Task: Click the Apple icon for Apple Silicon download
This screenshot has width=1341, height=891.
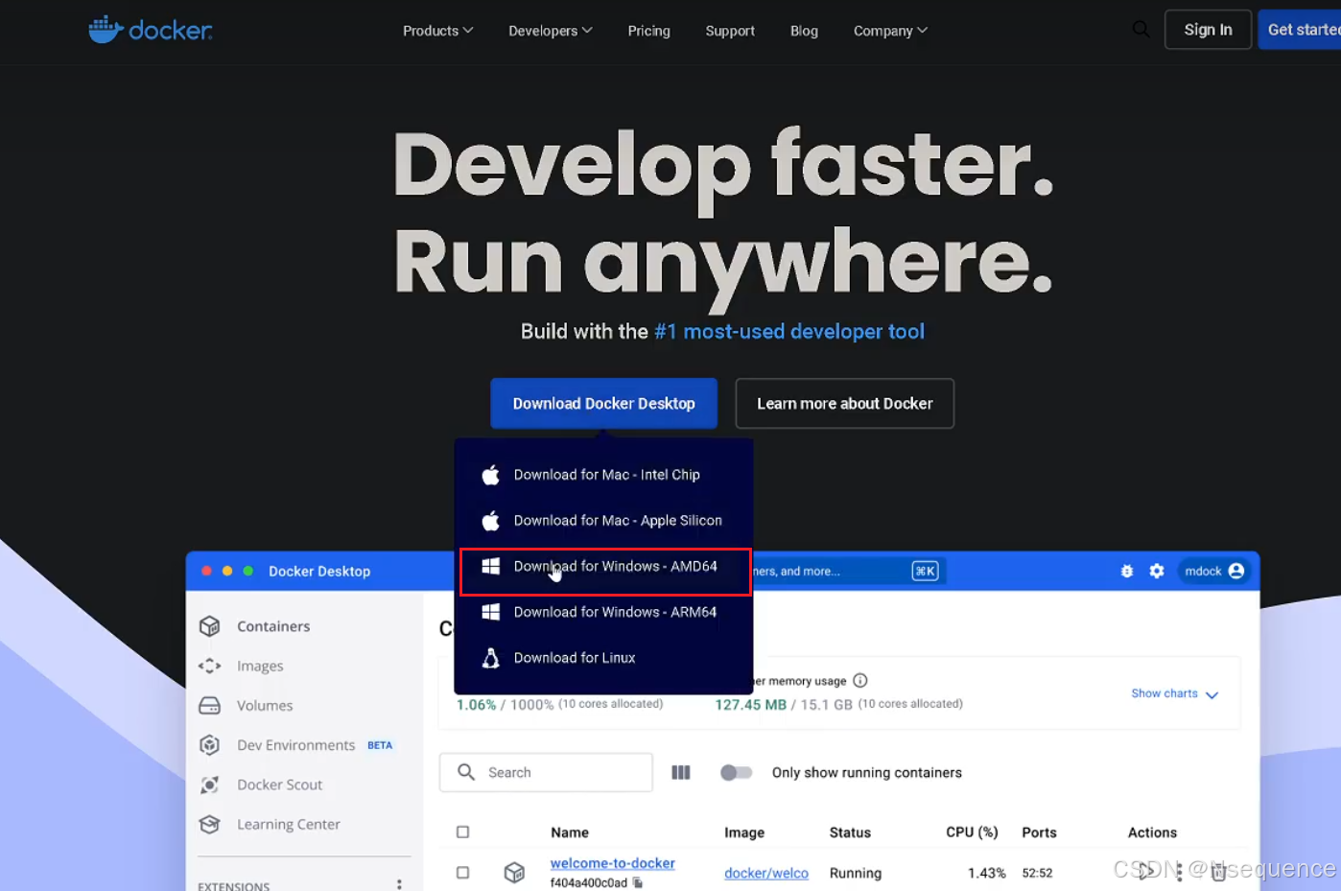Action: [x=490, y=521]
